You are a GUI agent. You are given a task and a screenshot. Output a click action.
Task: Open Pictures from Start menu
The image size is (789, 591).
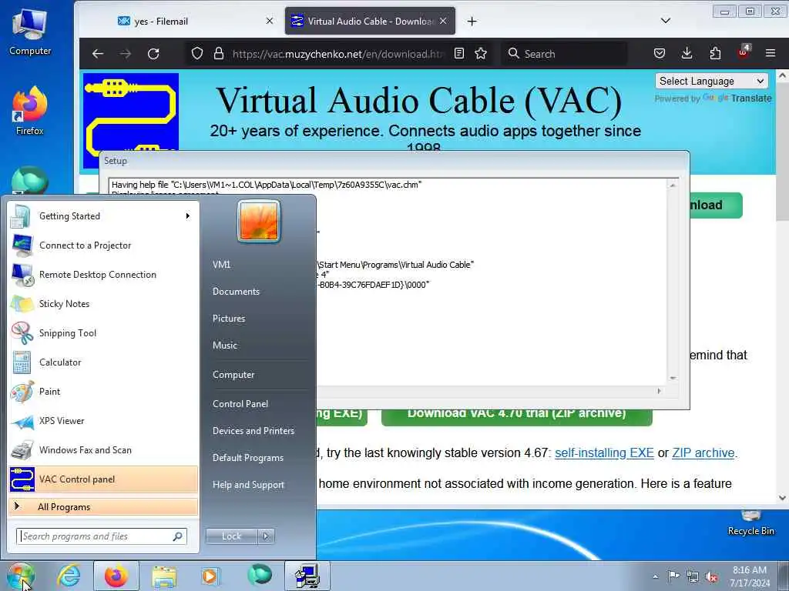click(x=229, y=319)
